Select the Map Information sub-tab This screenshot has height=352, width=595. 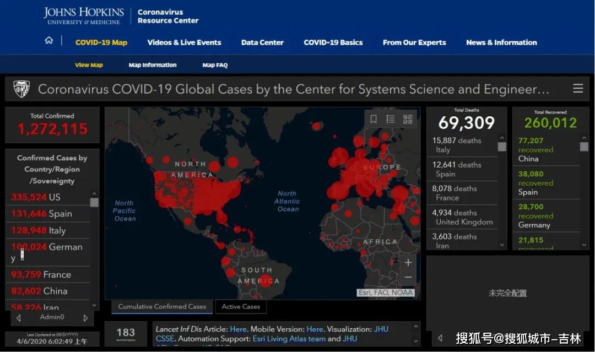153,65
